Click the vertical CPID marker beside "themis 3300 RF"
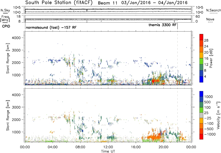The image size is (221, 153). [x=177, y=26]
